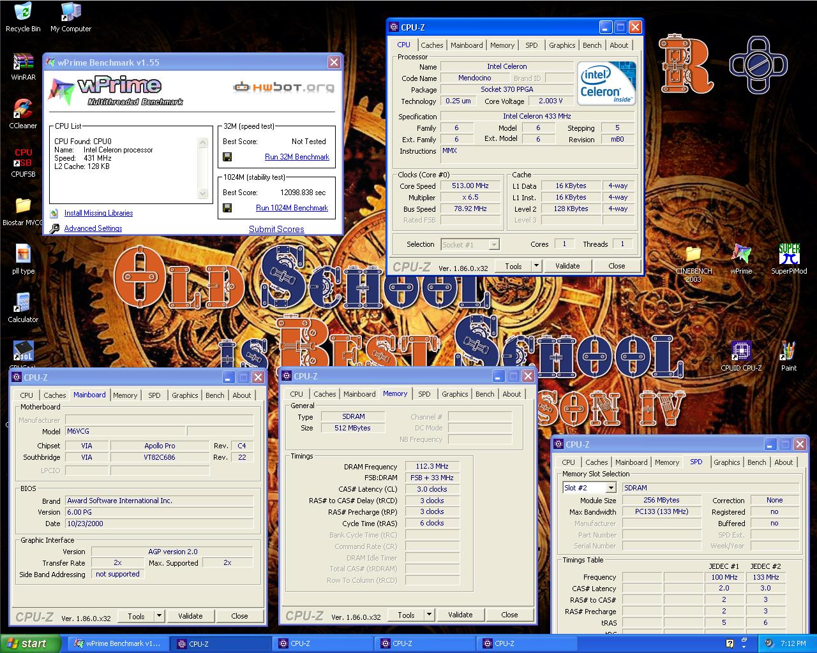Click the VT82C686 southbridge value

point(160,457)
